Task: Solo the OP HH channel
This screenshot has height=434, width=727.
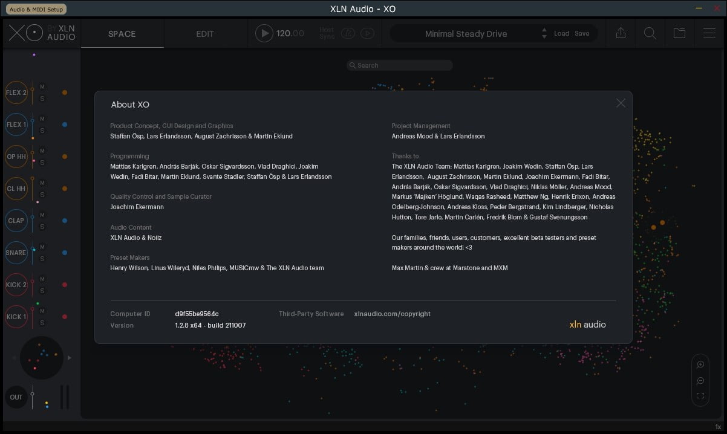Action: coord(42,163)
